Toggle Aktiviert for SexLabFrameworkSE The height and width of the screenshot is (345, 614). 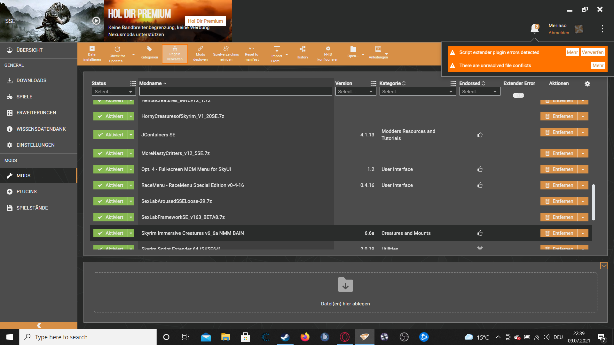pyautogui.click(x=110, y=217)
